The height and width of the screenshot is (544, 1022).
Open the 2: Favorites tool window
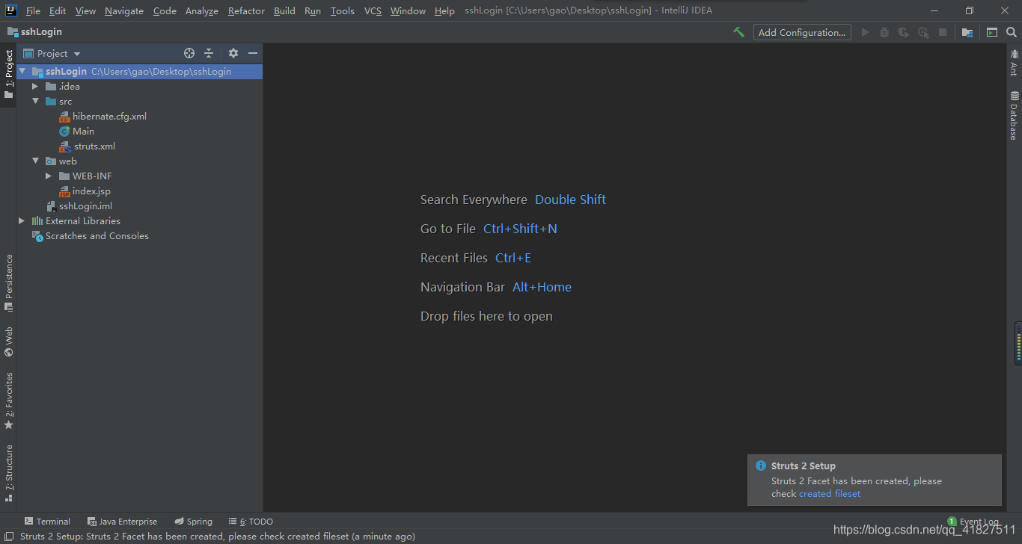[8, 401]
